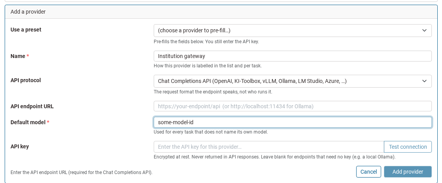Click the hint 'Used for every task'
442x183 pixels.
pos(211,132)
